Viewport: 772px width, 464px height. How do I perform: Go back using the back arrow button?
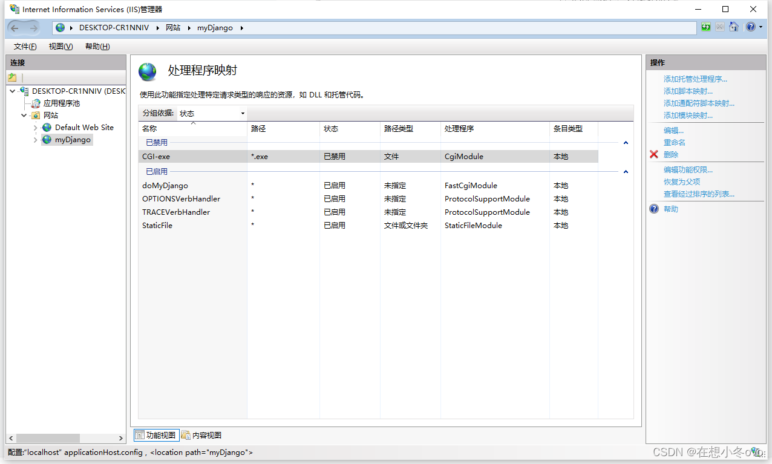[16, 27]
